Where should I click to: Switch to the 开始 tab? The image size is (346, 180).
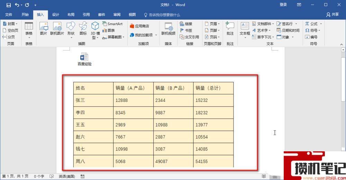point(25,15)
